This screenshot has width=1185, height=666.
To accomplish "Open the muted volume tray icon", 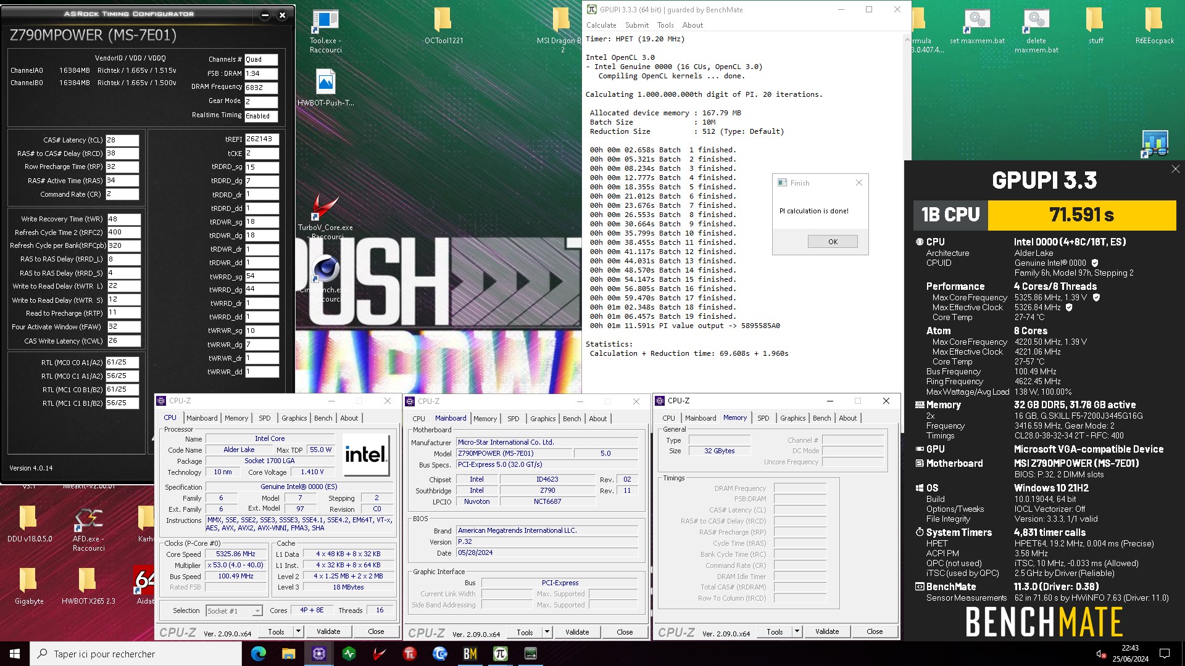I will click(x=1100, y=654).
